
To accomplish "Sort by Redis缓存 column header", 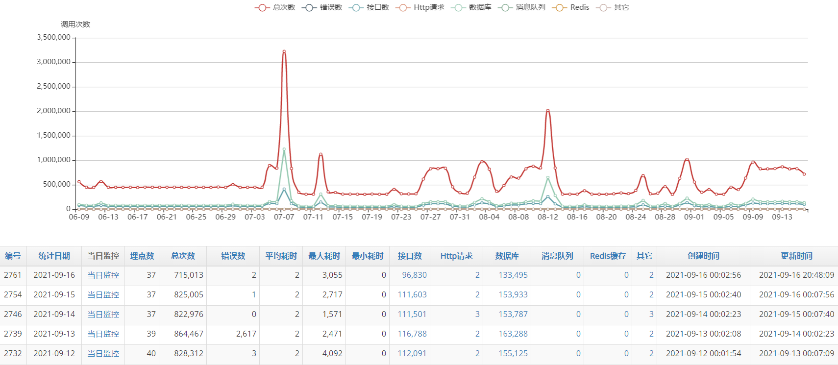I will click(x=608, y=256).
